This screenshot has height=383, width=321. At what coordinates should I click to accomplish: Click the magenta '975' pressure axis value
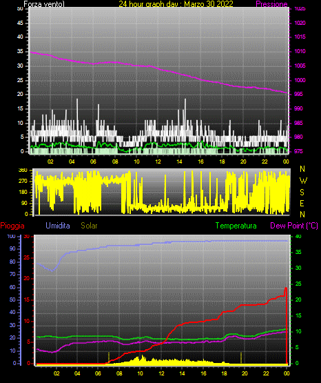pos(298,151)
